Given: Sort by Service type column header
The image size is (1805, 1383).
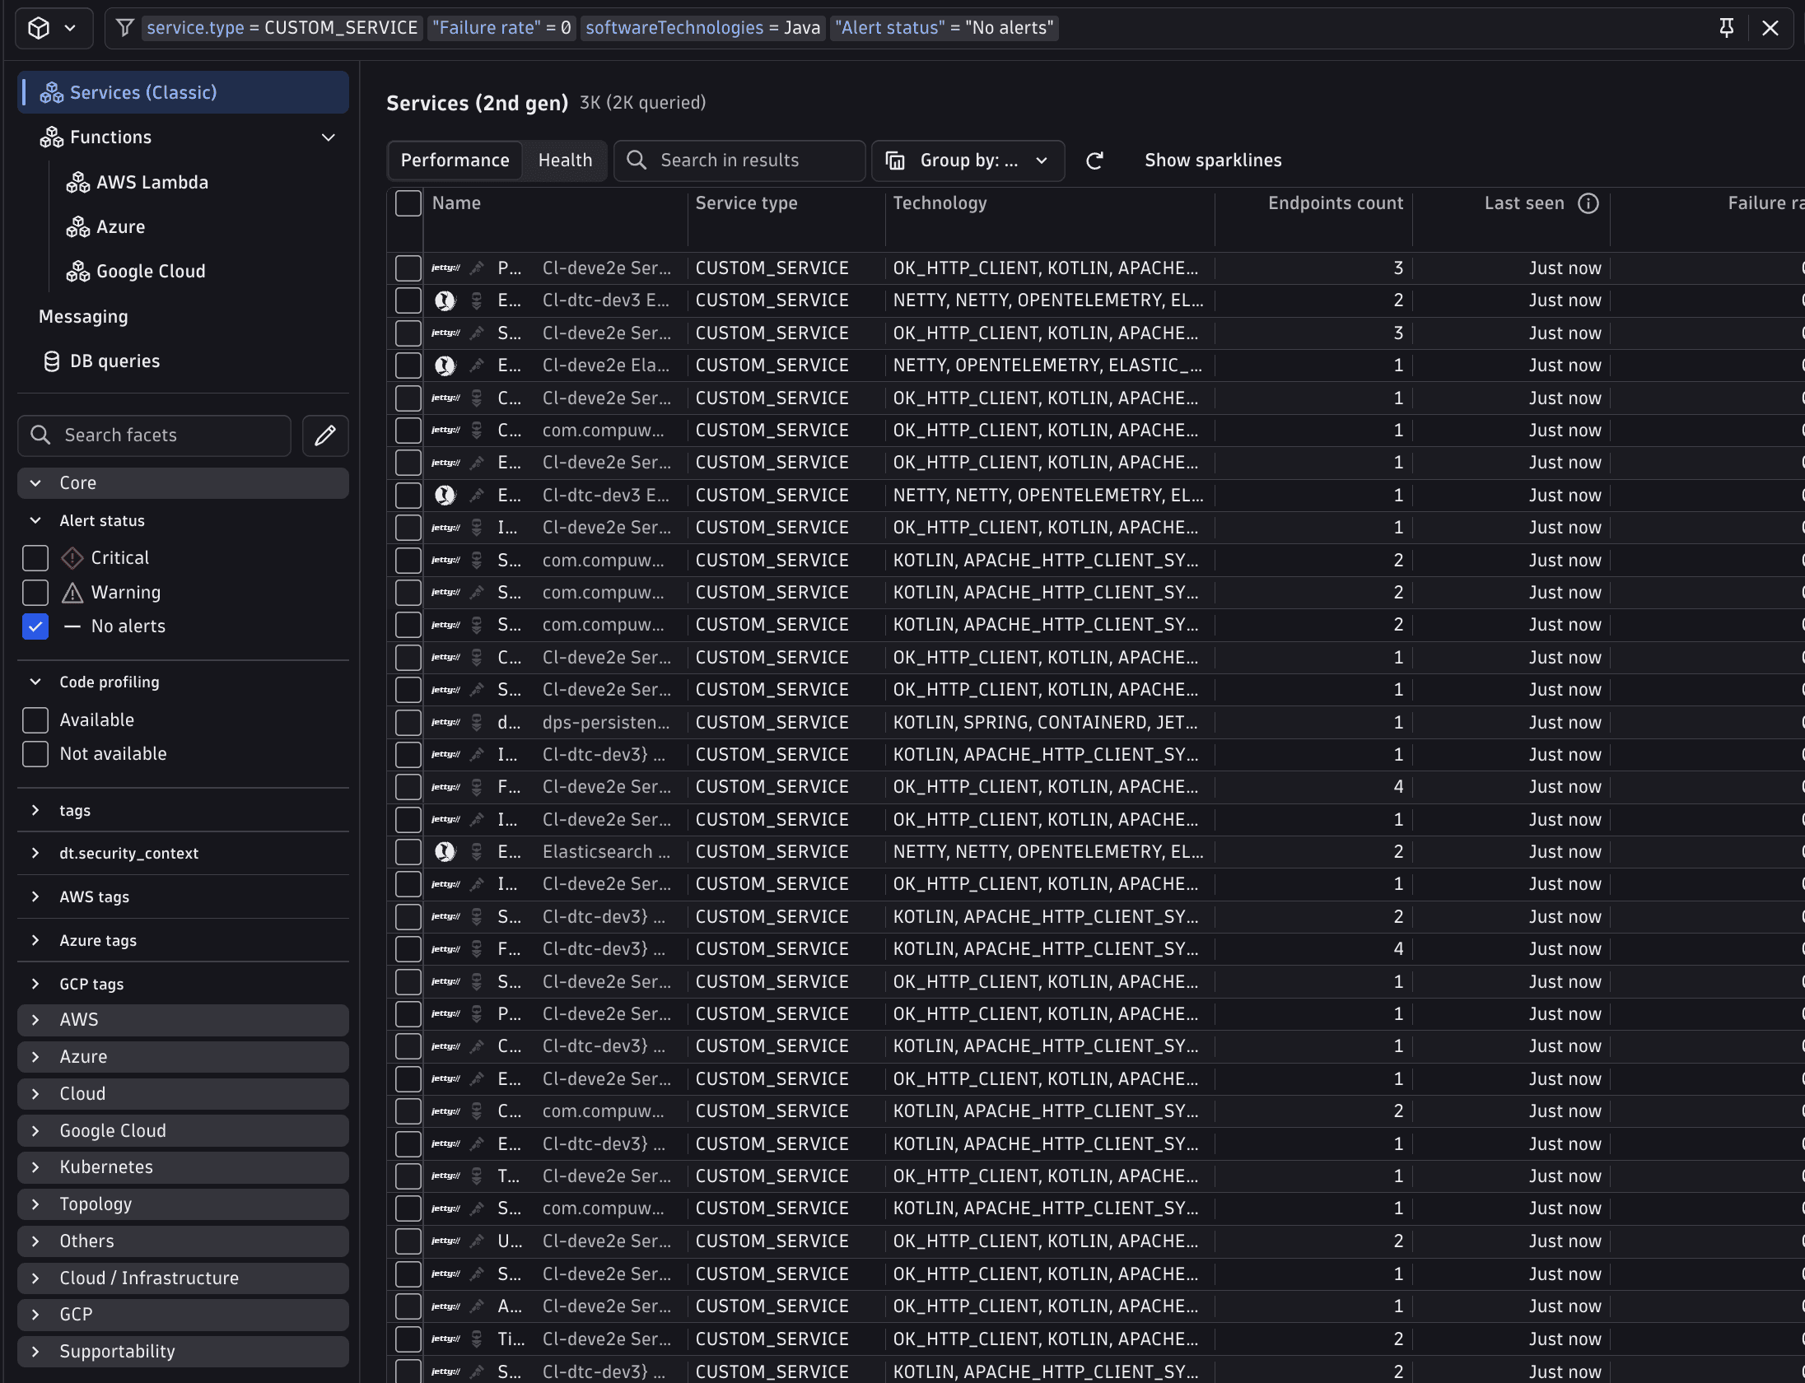Looking at the screenshot, I should click(x=746, y=203).
